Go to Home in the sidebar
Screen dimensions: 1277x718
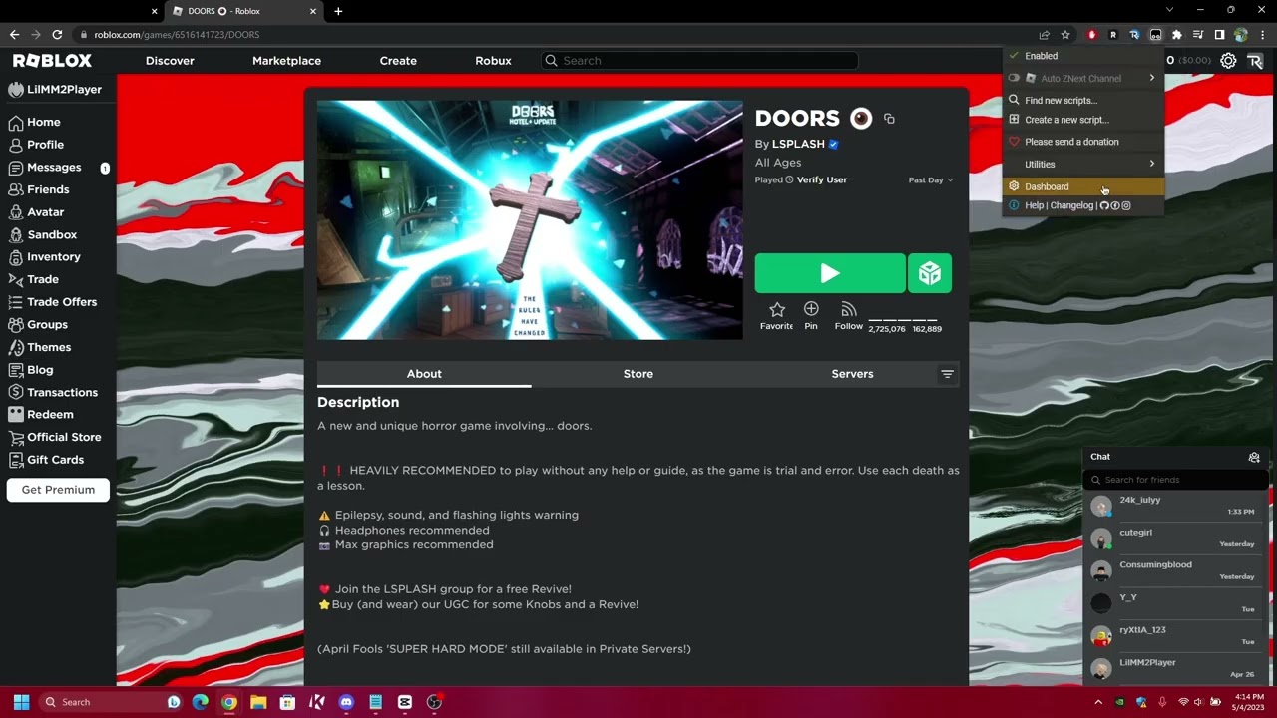[x=34, y=122]
